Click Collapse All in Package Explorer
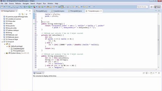The image size is (162, 91). tap(20, 14)
